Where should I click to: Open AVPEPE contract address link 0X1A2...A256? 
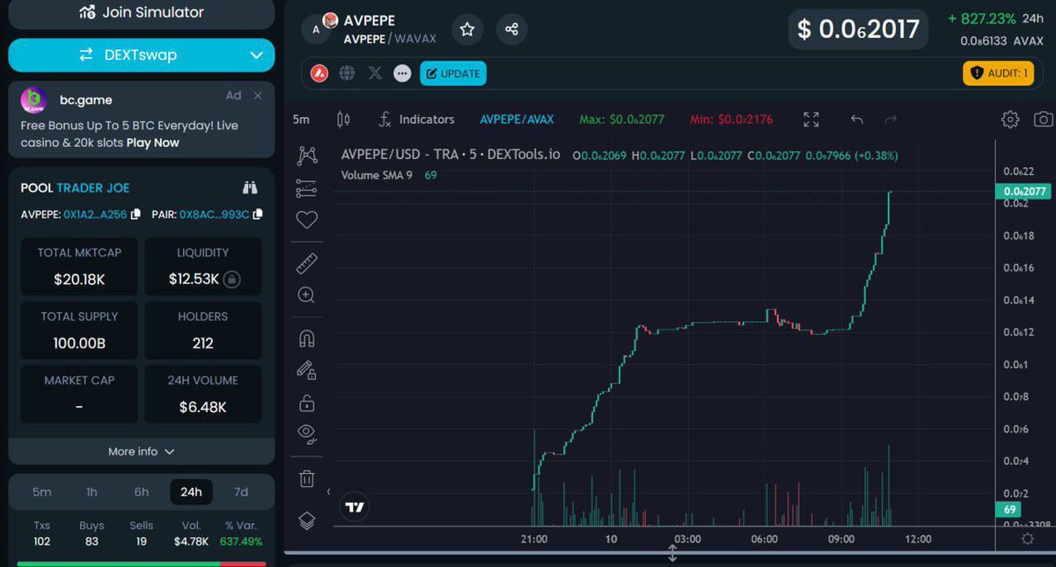point(95,214)
